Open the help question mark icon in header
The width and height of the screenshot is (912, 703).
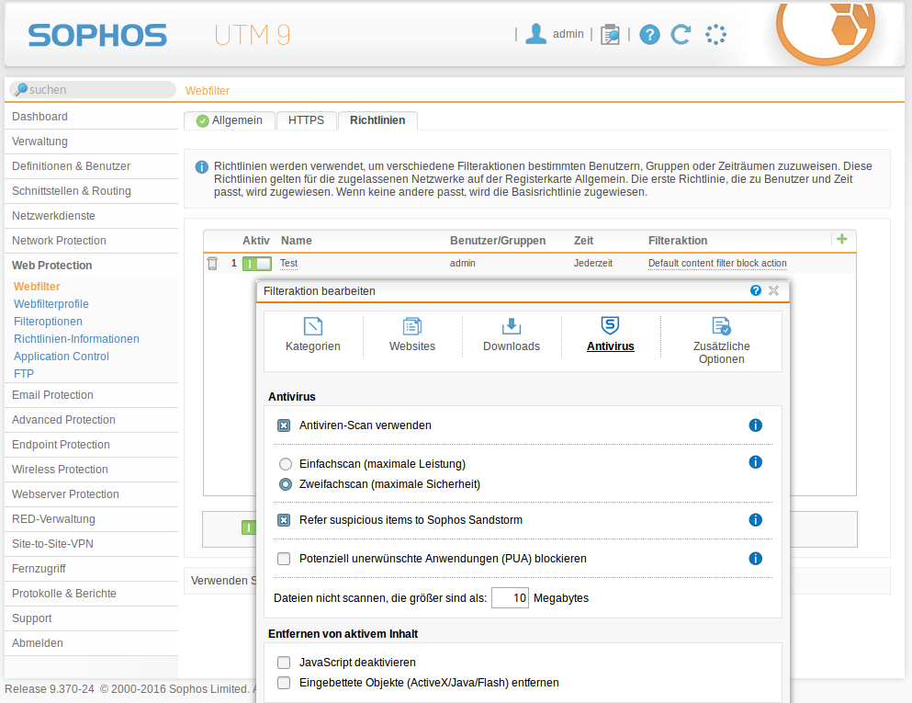[x=649, y=35]
